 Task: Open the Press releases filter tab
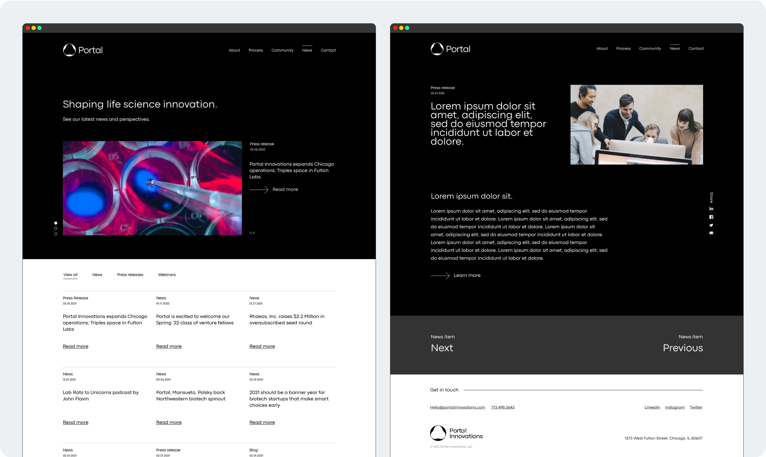point(130,275)
